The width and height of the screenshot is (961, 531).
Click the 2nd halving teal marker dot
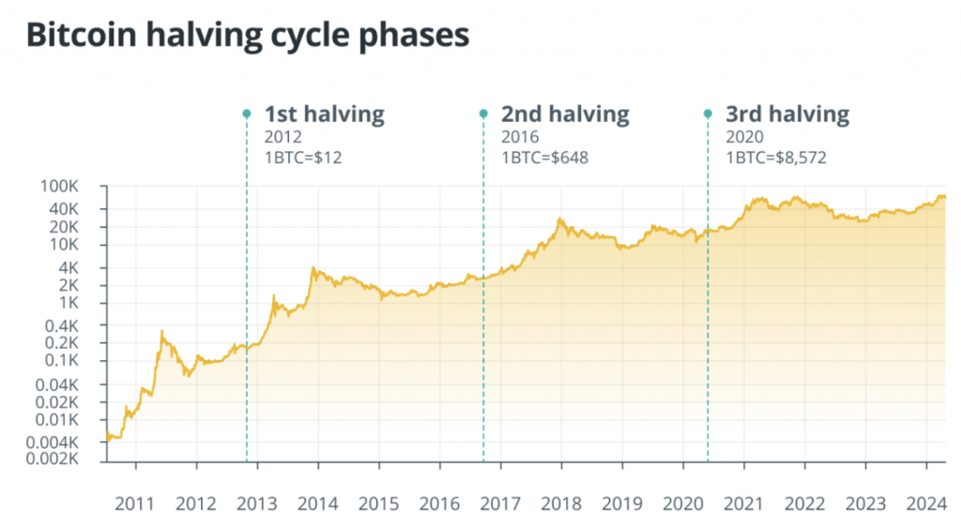tap(483, 114)
